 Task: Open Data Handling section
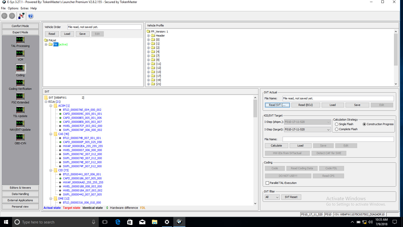point(20,194)
